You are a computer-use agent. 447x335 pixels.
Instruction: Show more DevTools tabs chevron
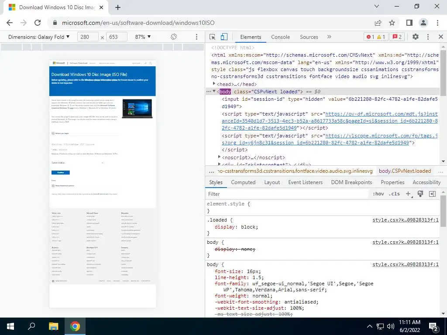pyautogui.click(x=329, y=37)
